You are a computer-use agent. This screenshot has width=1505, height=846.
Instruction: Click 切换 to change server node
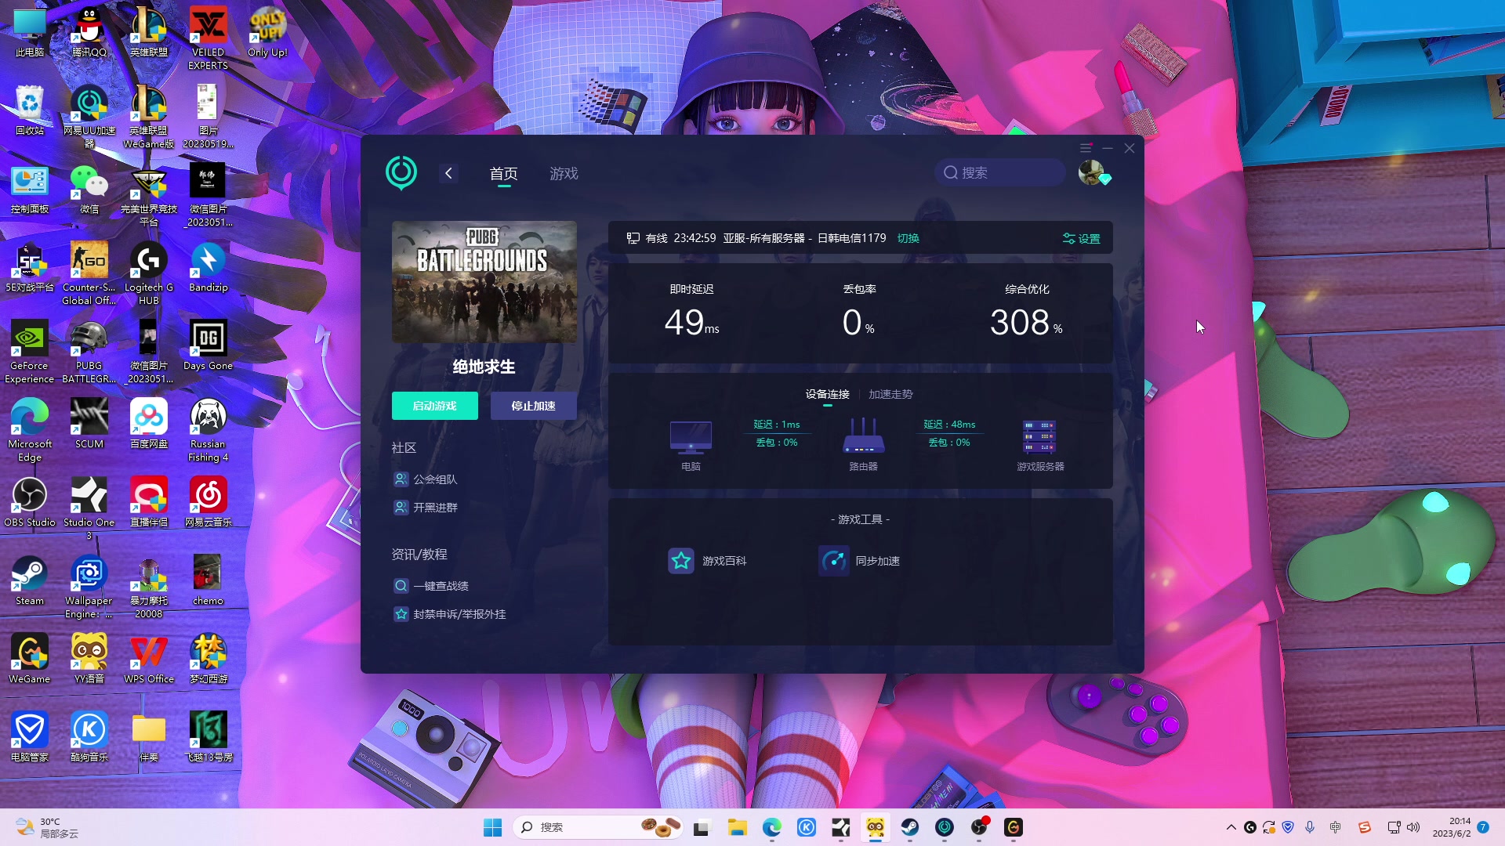click(x=908, y=238)
